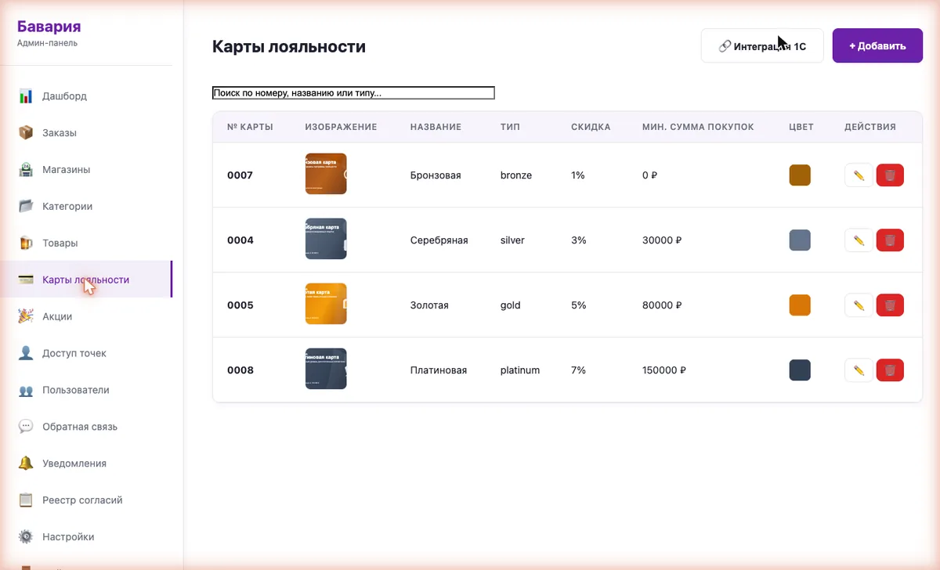Go to the Заказы menu item
940x570 pixels.
click(86, 133)
